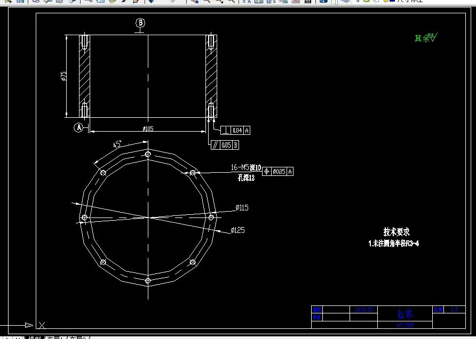Select the note 1.未注圆角半径R3~4
This screenshot has width=476, height=339.
[394, 243]
